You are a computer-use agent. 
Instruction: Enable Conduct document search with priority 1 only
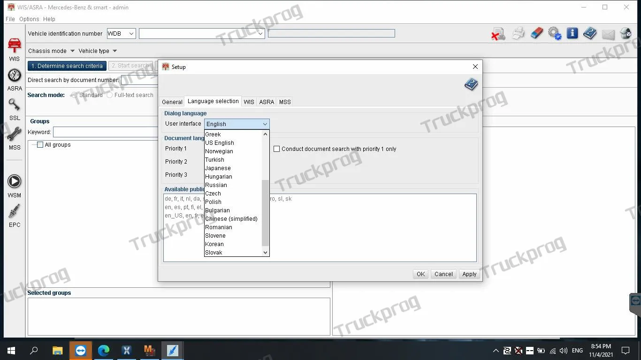pos(277,149)
